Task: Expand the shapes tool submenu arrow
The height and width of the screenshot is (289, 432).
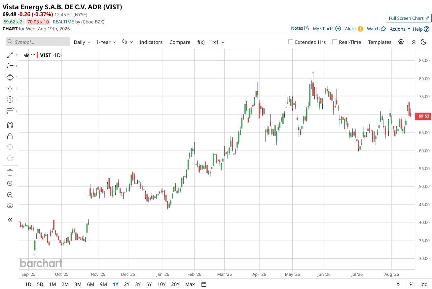Action: click(16, 78)
